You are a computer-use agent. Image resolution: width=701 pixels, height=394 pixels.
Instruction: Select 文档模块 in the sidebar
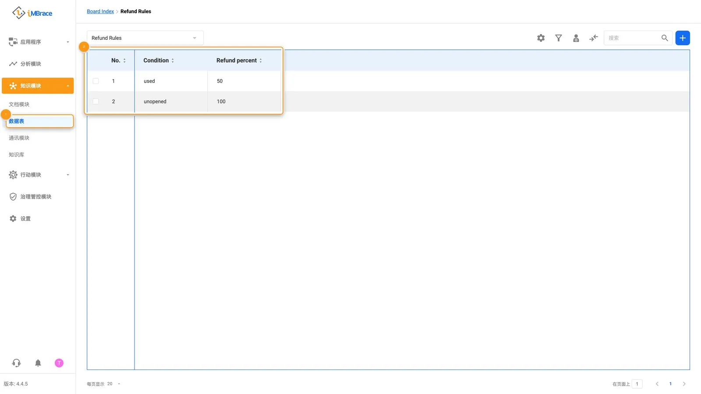pyautogui.click(x=19, y=104)
